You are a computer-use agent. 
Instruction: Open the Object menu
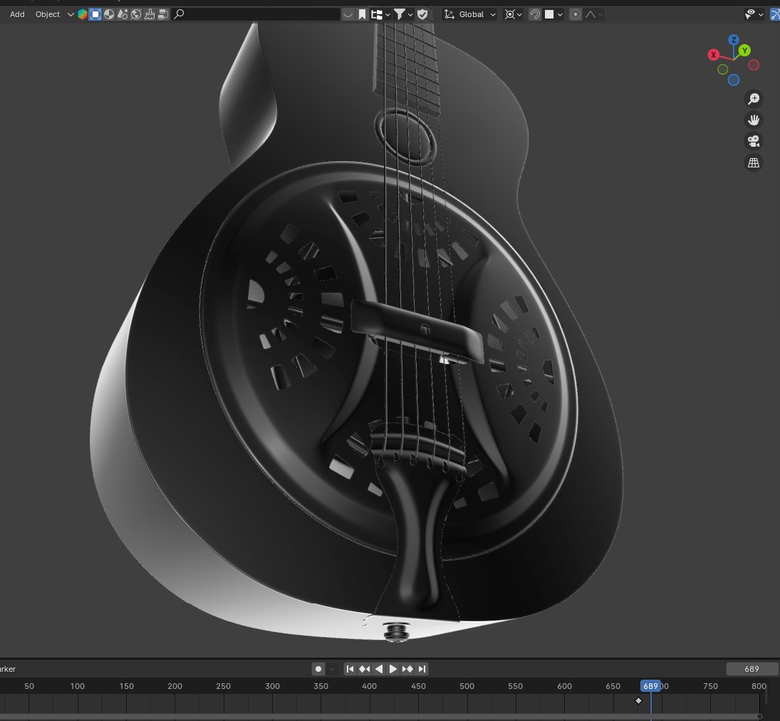[47, 14]
